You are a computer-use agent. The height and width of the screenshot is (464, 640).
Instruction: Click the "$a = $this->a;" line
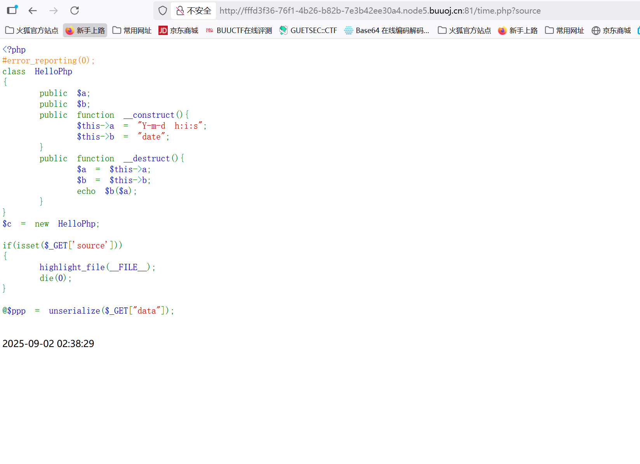pyautogui.click(x=114, y=169)
